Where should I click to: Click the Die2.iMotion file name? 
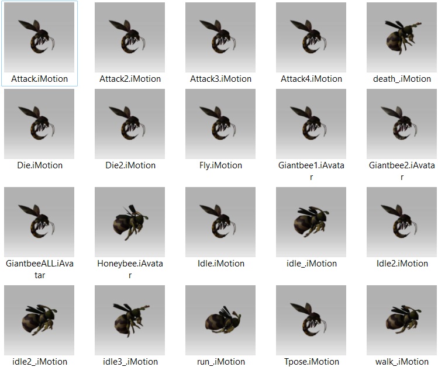click(130, 165)
